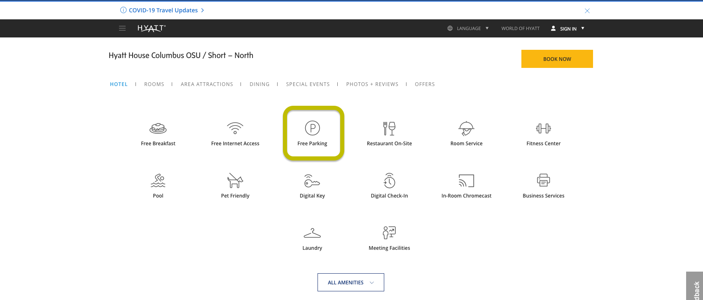Click the user profile icon
This screenshot has height=300, width=703.
553,28
